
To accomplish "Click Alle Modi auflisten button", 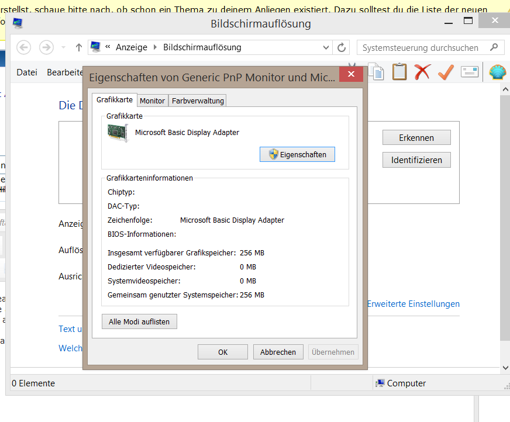I will 139,321.
